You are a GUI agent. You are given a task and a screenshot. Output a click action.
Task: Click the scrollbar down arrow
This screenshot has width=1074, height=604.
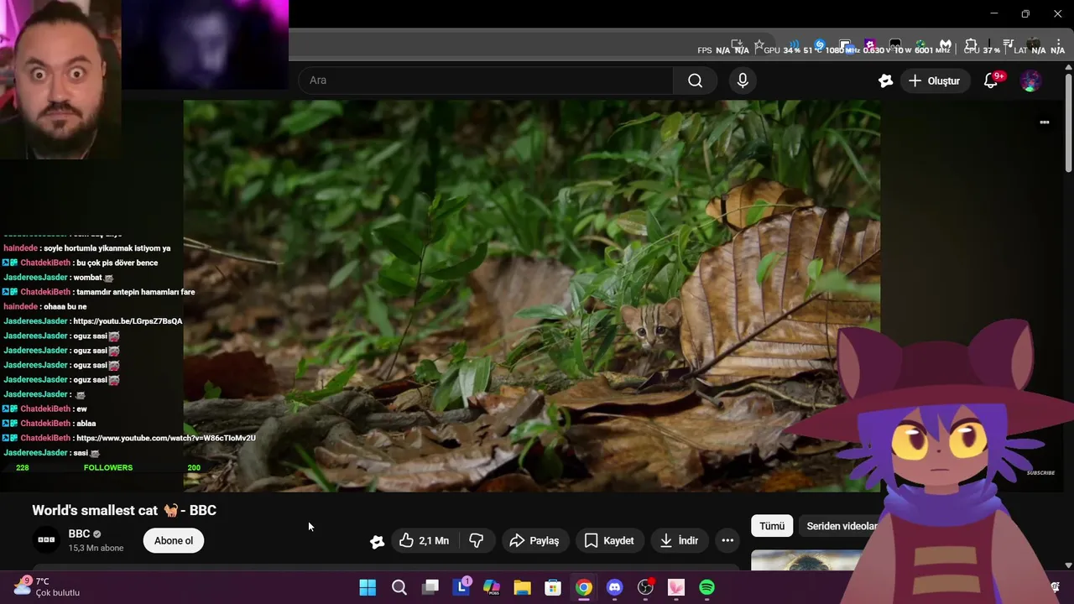click(1068, 565)
